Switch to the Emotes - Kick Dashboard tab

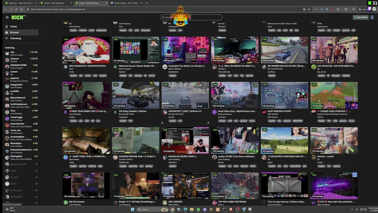click(x=56, y=3)
